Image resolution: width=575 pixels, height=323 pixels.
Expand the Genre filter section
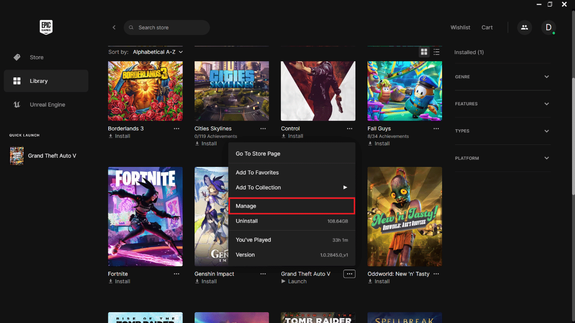502,77
